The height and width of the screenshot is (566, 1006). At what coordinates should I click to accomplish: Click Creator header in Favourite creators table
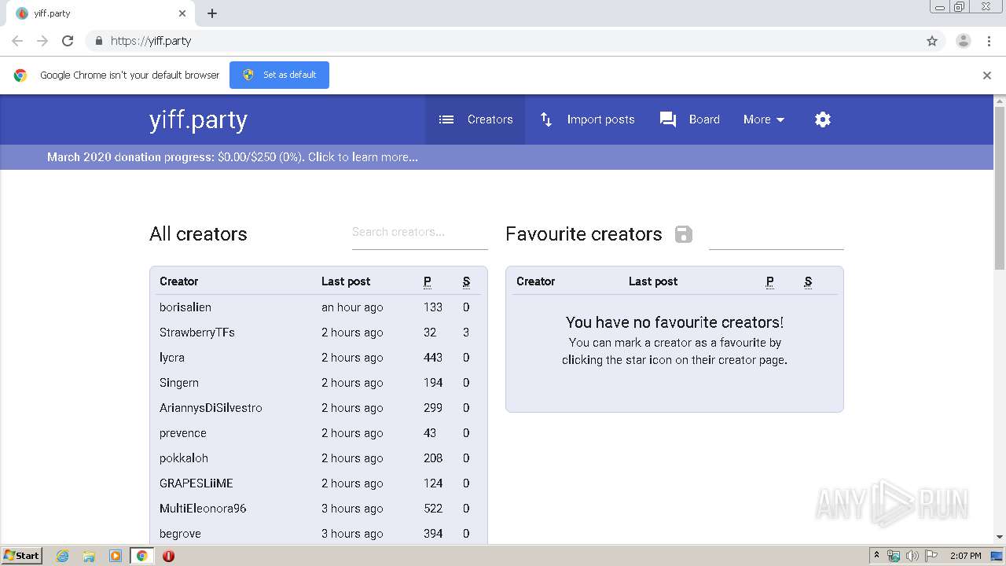tap(536, 281)
